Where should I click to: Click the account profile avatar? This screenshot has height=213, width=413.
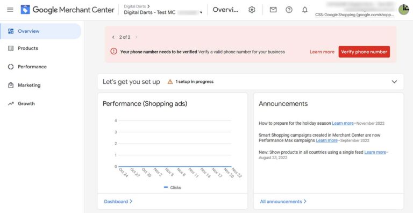pyautogui.click(x=403, y=10)
